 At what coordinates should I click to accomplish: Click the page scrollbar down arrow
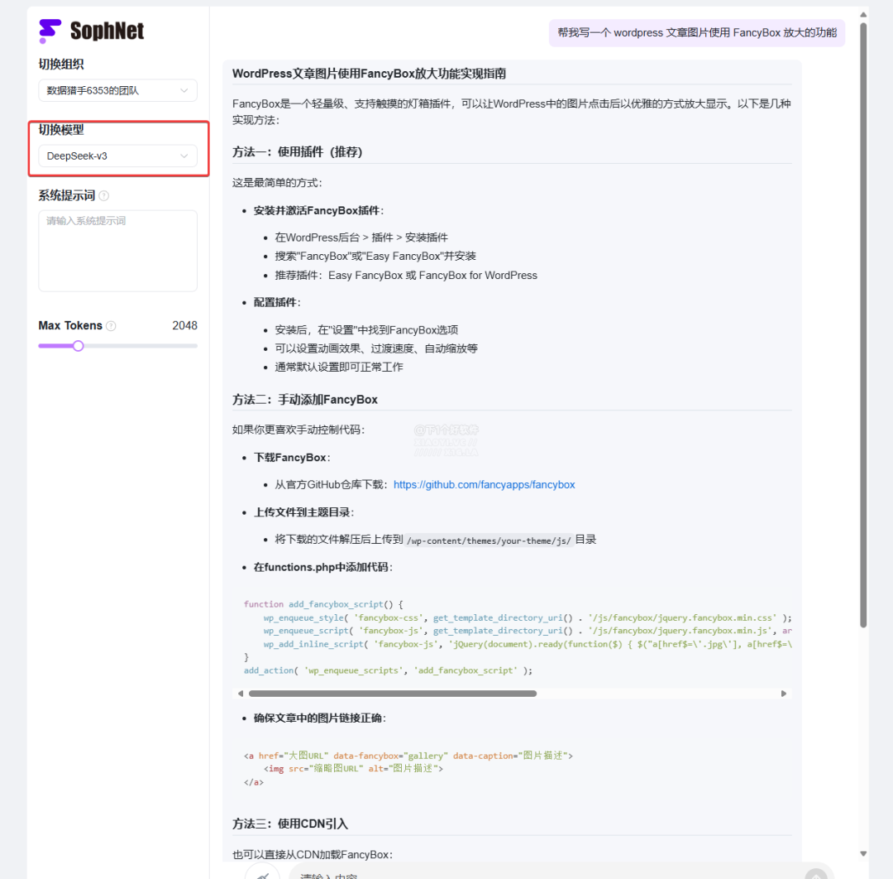coord(863,853)
